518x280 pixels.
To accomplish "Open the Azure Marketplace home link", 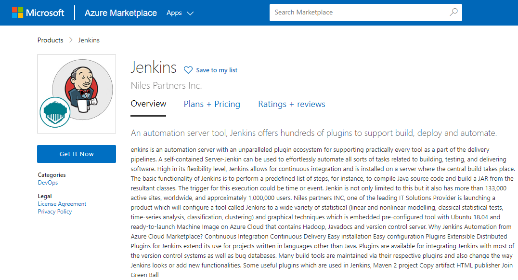I will click(x=120, y=13).
